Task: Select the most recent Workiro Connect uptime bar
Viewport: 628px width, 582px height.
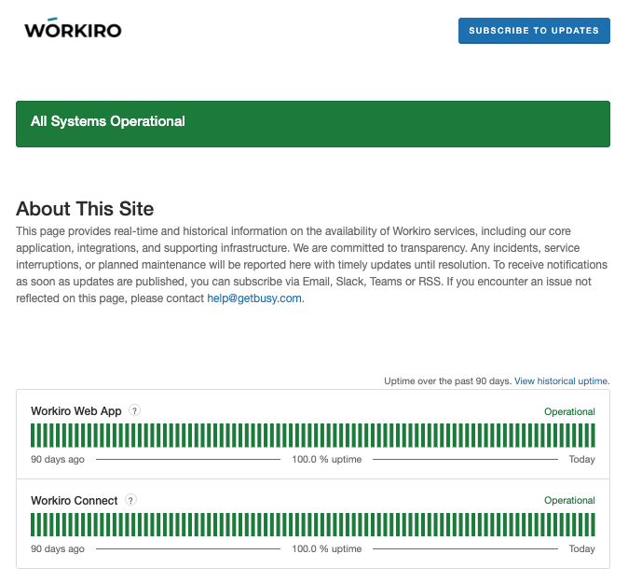Action: tap(593, 525)
